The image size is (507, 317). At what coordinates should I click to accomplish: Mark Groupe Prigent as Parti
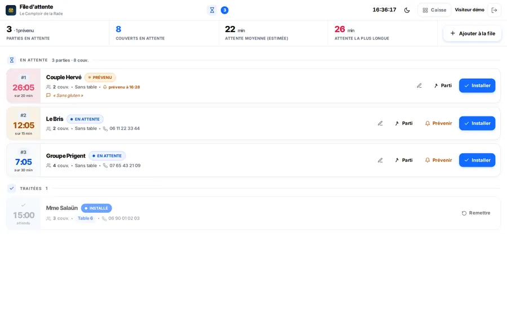pos(403,160)
